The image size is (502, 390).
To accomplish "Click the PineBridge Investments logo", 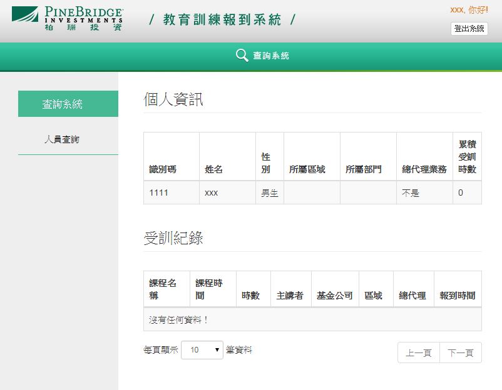I will [x=67, y=19].
